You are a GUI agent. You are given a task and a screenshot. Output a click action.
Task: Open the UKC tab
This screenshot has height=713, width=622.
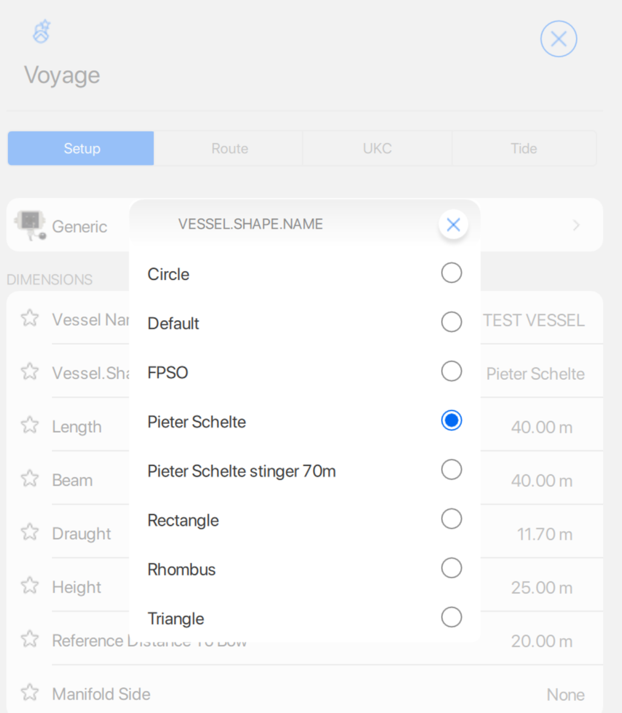pos(377,149)
